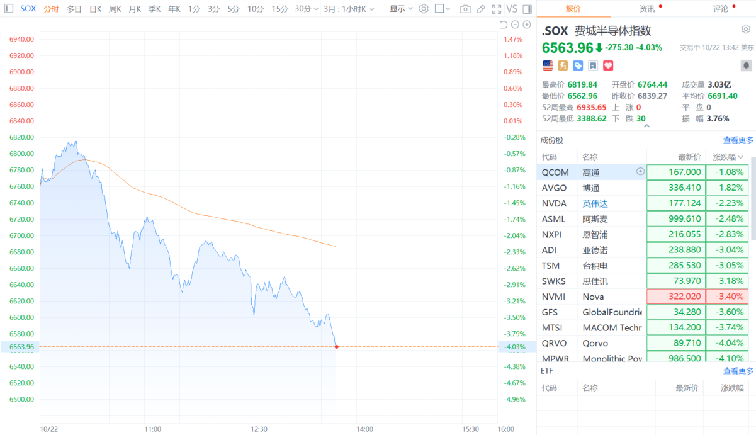
Task: Toggle the bell price alert
Action: 747,65
